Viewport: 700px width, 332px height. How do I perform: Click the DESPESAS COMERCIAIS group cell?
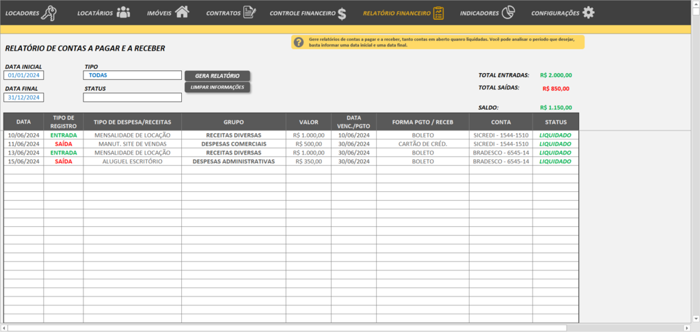[234, 143]
